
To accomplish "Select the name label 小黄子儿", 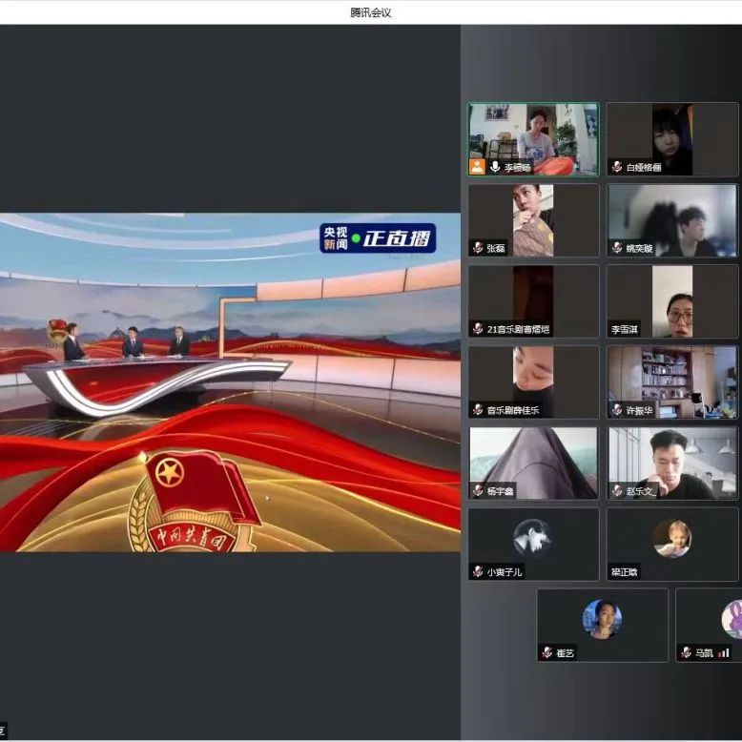I will (x=505, y=572).
